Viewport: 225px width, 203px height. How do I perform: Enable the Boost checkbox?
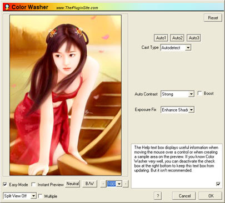point(199,93)
